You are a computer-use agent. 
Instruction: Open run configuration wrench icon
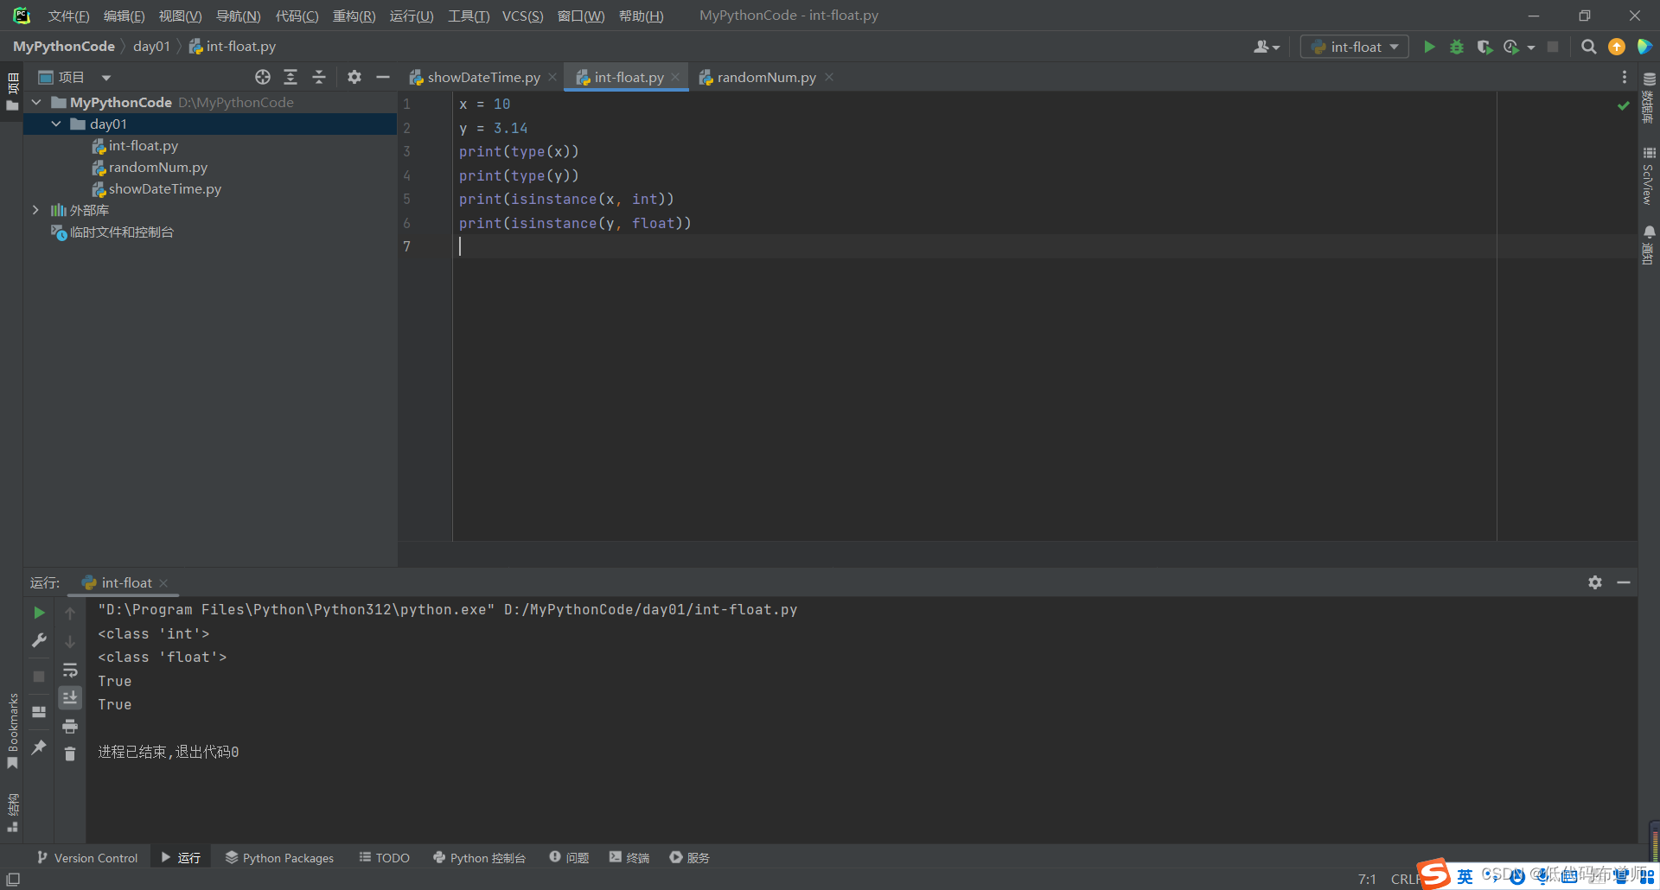(39, 640)
